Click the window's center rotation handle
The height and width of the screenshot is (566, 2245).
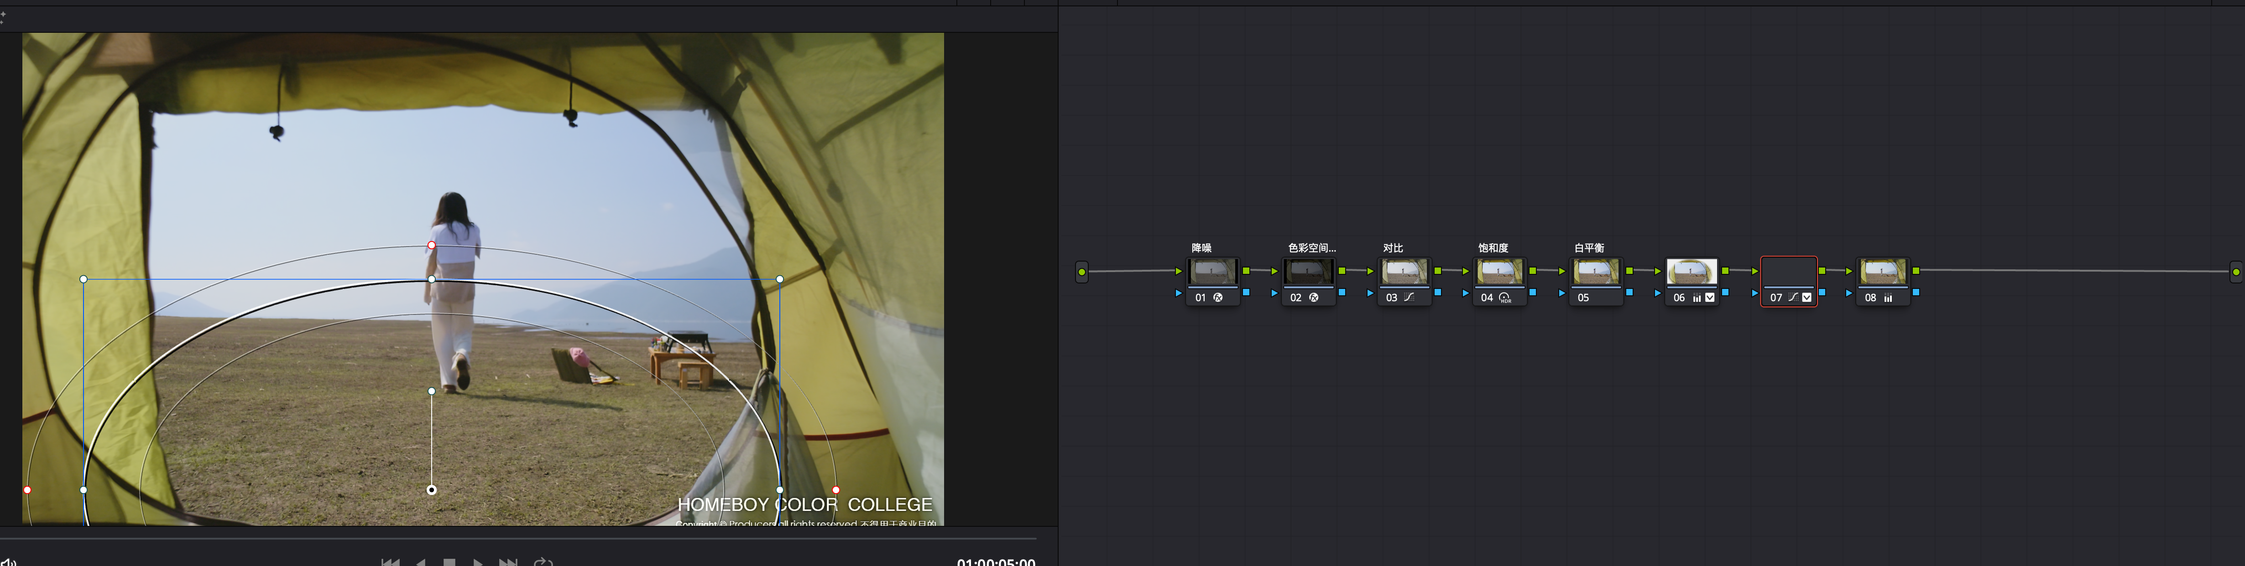(431, 391)
